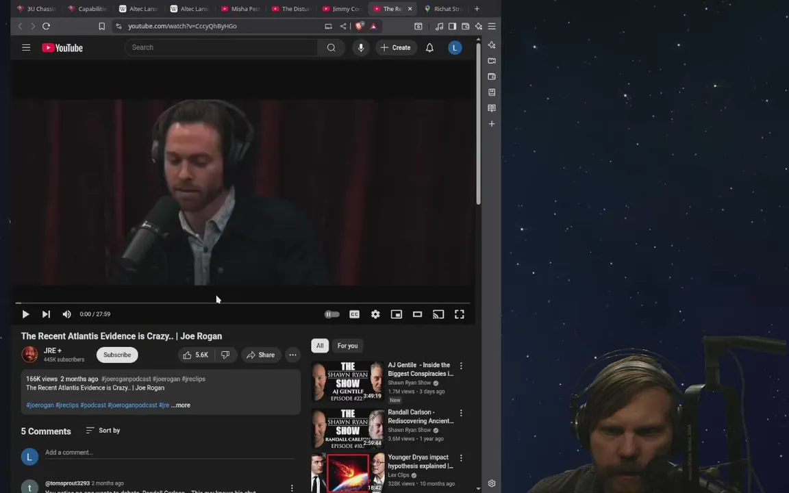Image resolution: width=789 pixels, height=493 pixels.
Task: Enable miniplayer mode
Action: [397, 314]
